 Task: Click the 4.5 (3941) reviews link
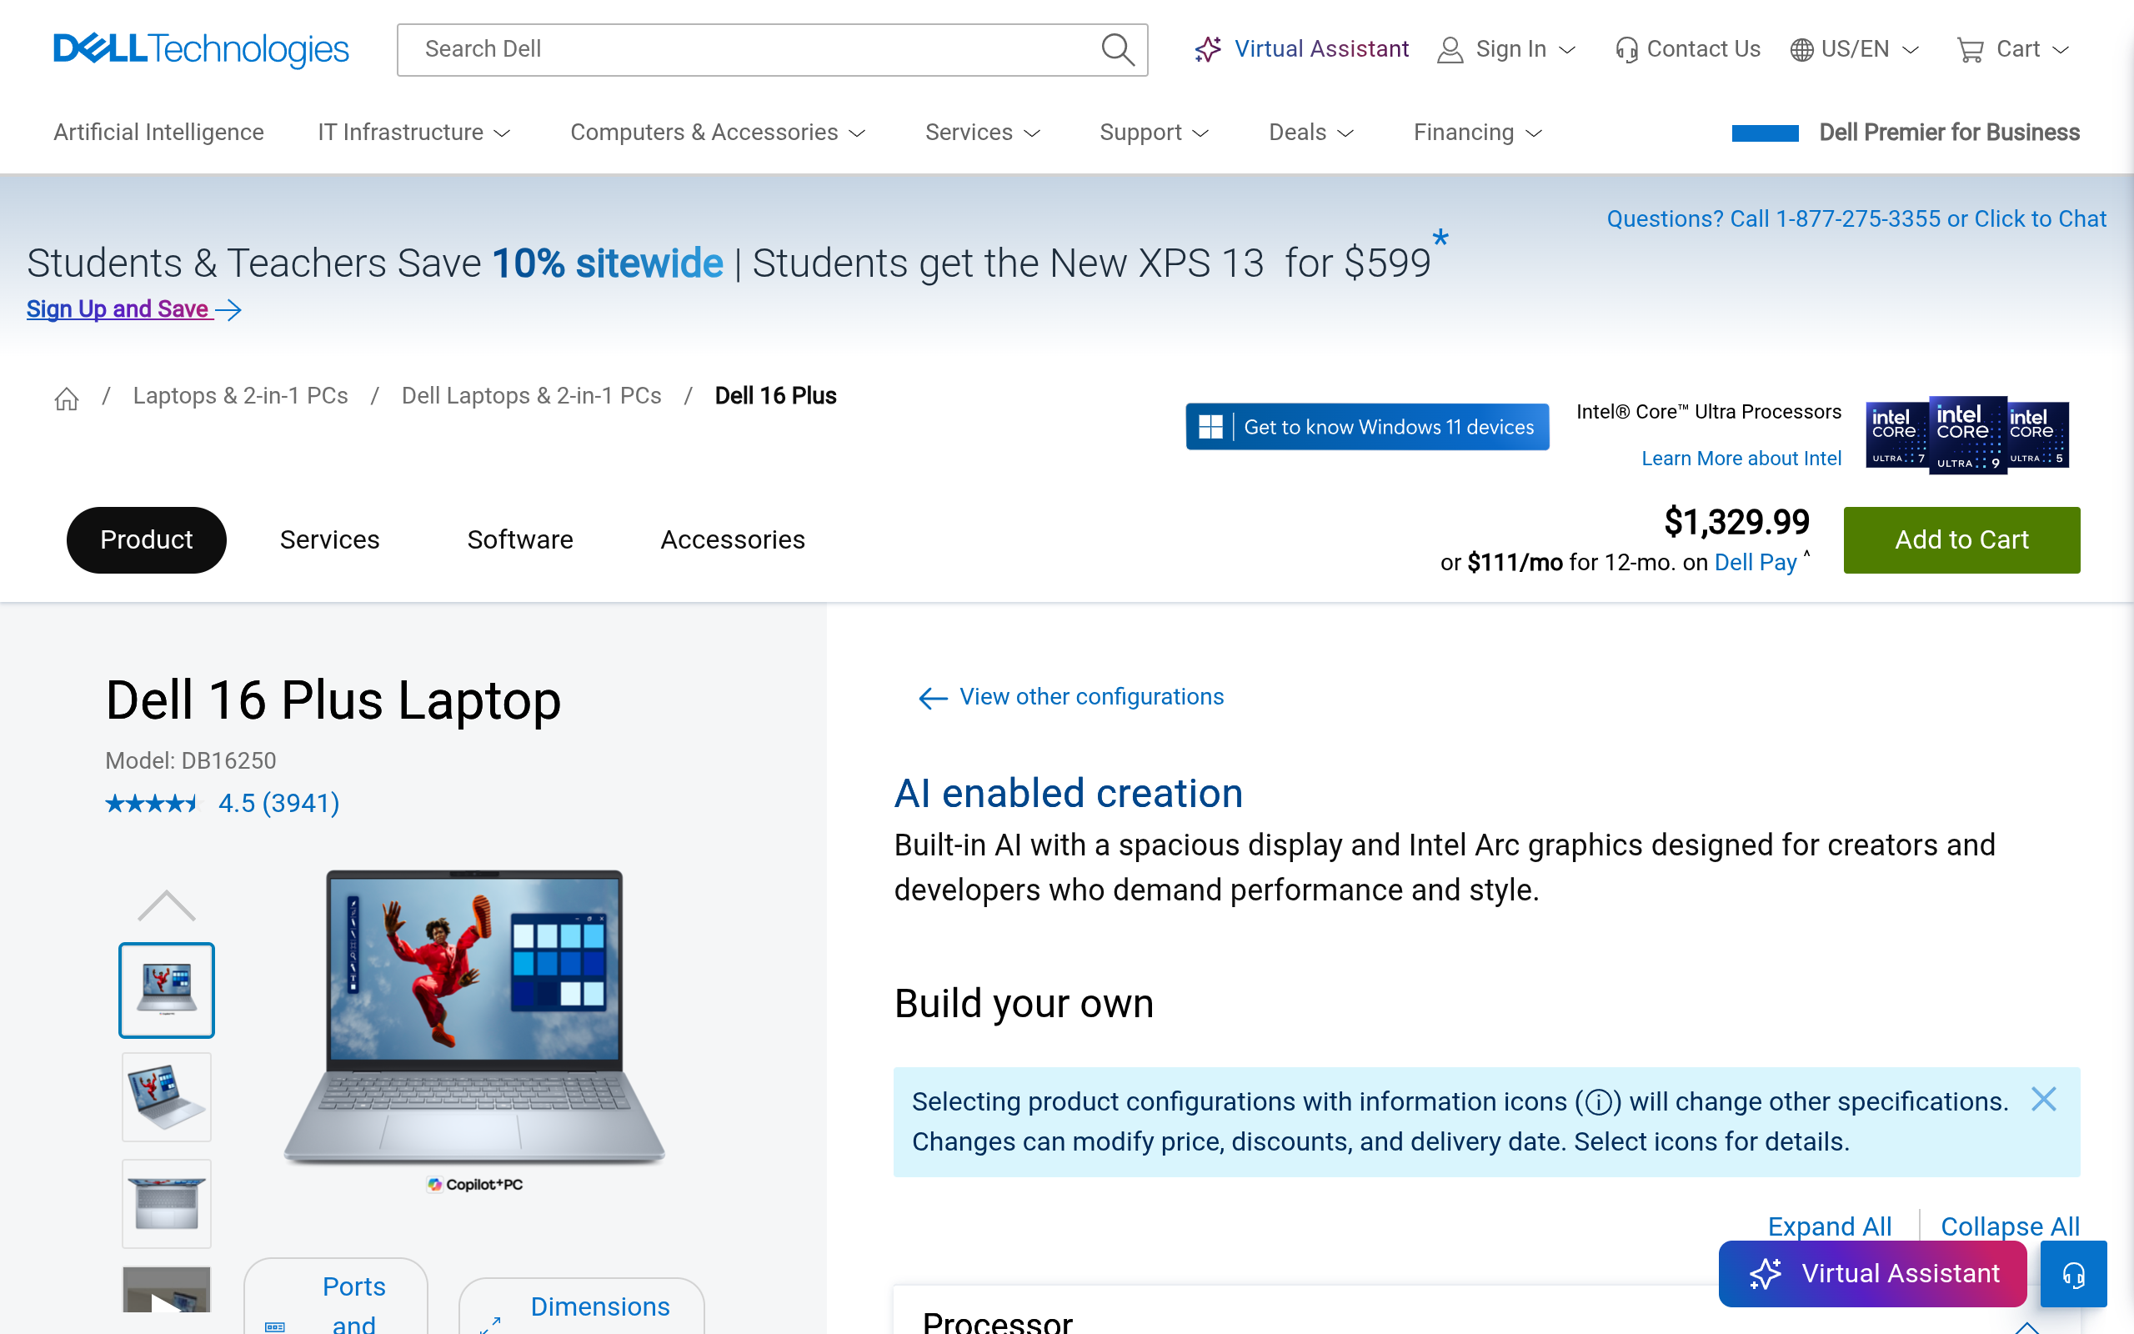pos(278,803)
